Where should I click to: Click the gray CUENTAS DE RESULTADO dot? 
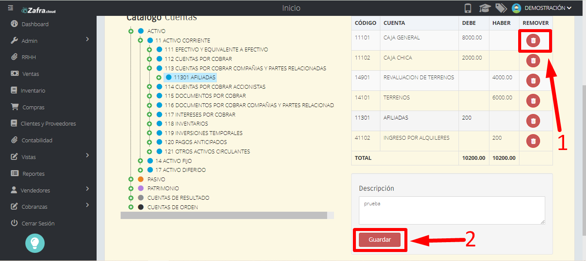coord(141,198)
